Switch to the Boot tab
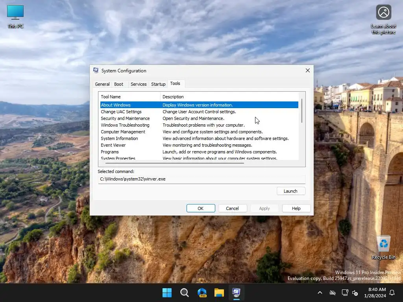The height and width of the screenshot is (302, 403). (x=119, y=84)
